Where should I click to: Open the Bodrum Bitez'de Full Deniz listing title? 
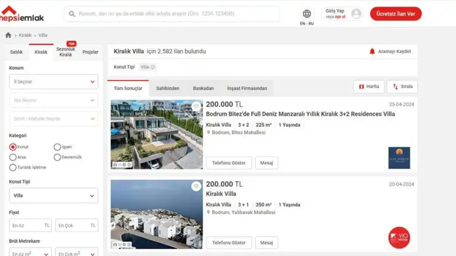300,114
